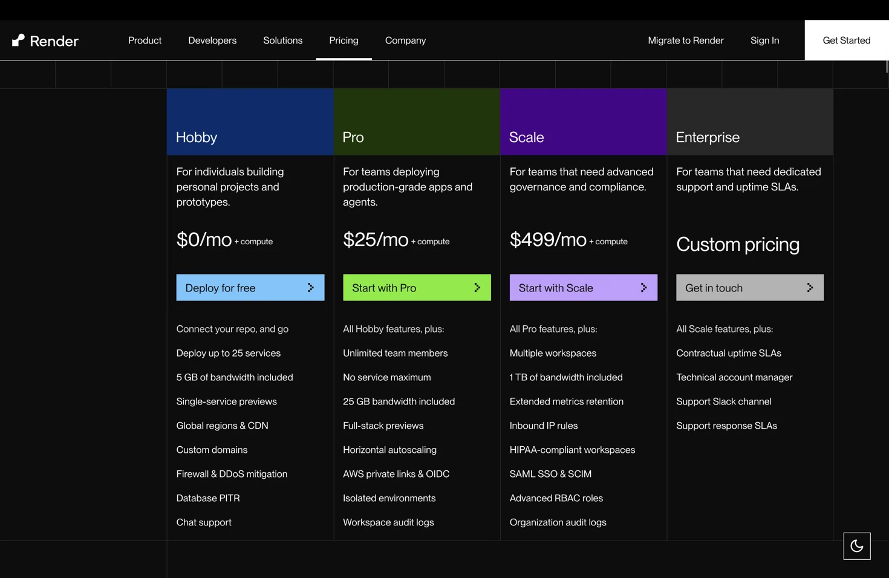
Task: Open the Company menu
Action: click(x=405, y=41)
